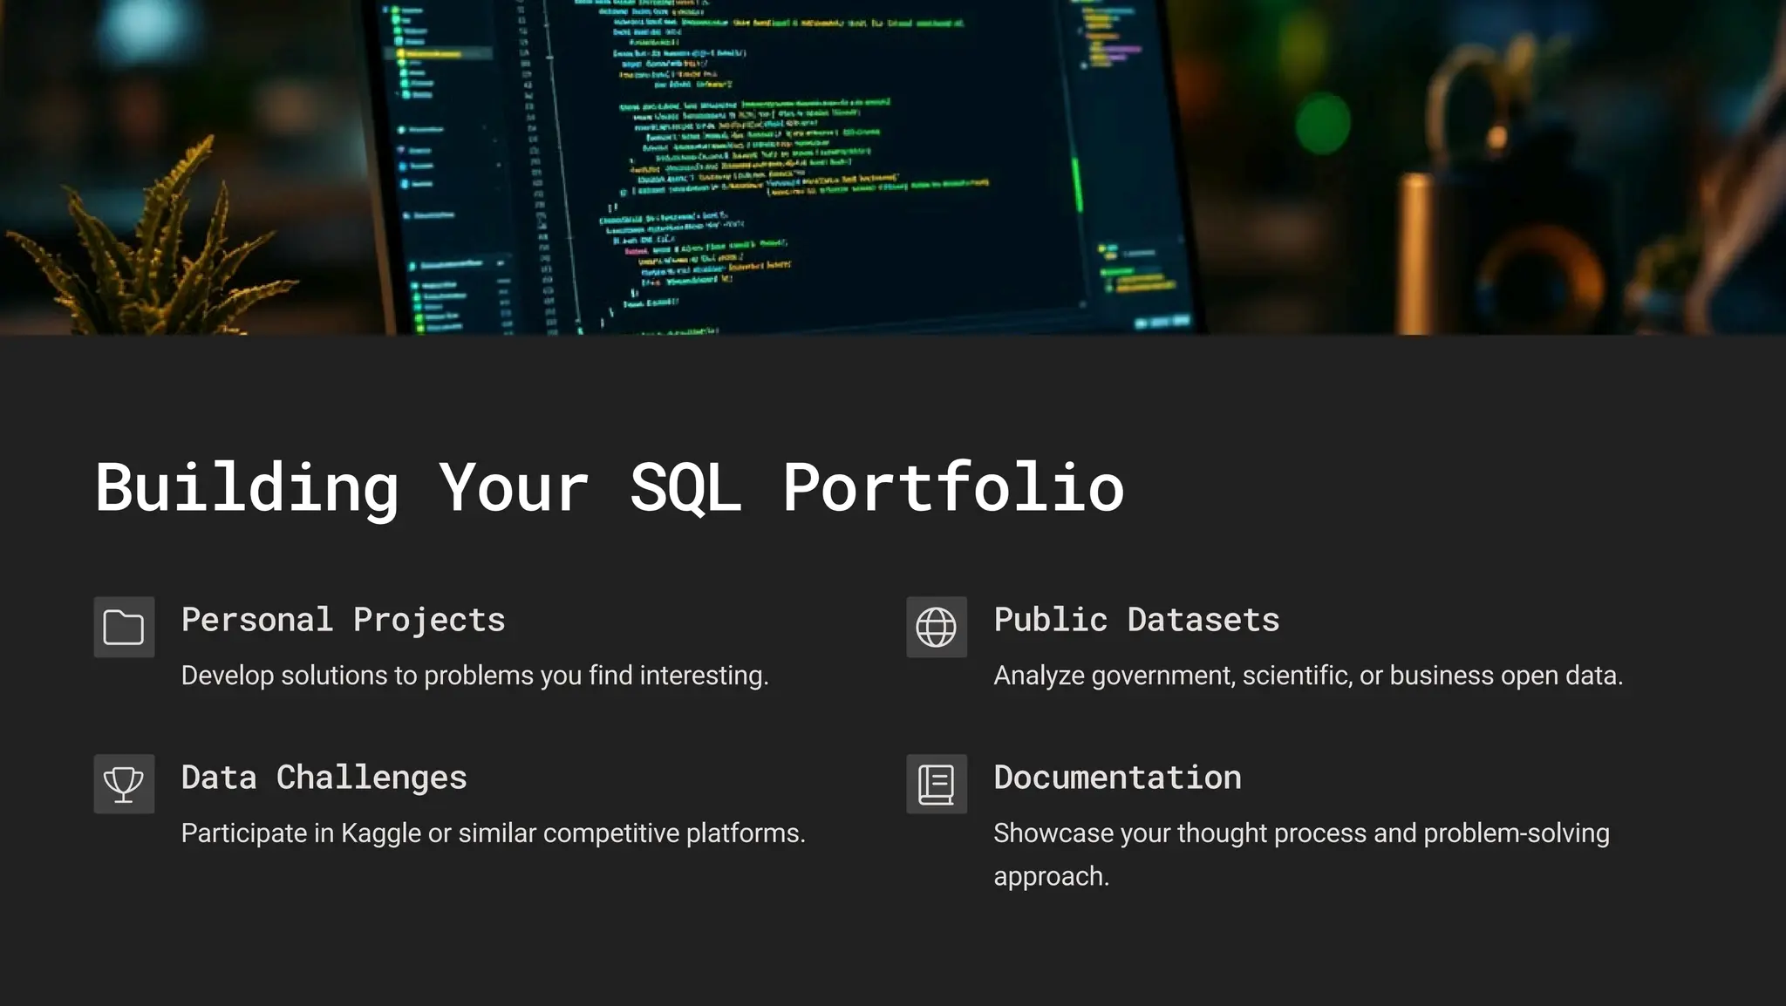This screenshot has height=1006, width=1786.
Task: Click text 'Analyze government, scientific, or business open data.'
Action: (x=1308, y=676)
